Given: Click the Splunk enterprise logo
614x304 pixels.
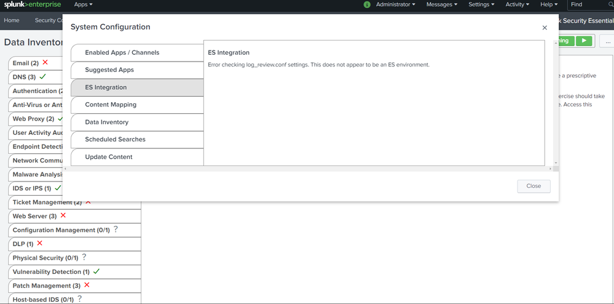Looking at the screenshot, I should (33, 5).
